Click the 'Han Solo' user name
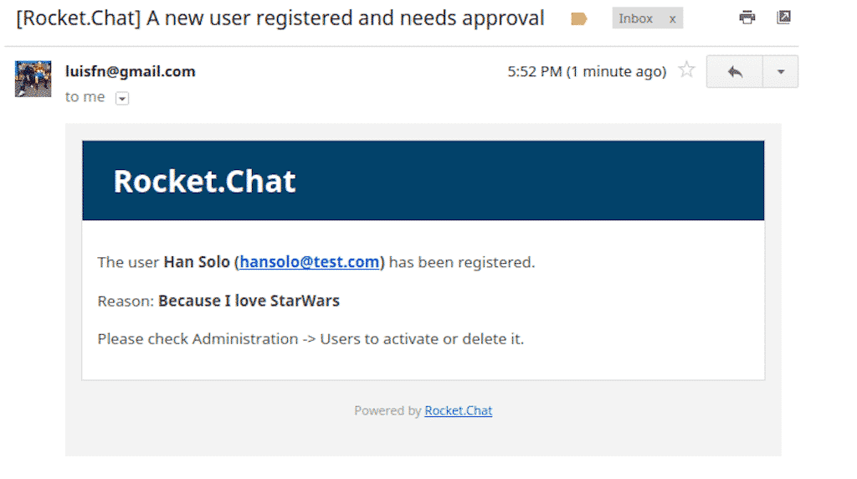This screenshot has width=857, height=479. [x=197, y=262]
